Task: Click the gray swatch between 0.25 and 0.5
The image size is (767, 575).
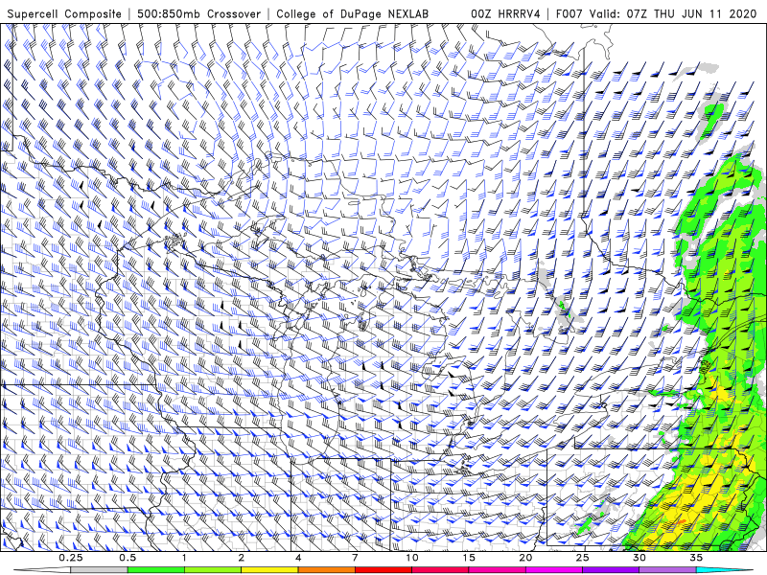Action: [100, 570]
